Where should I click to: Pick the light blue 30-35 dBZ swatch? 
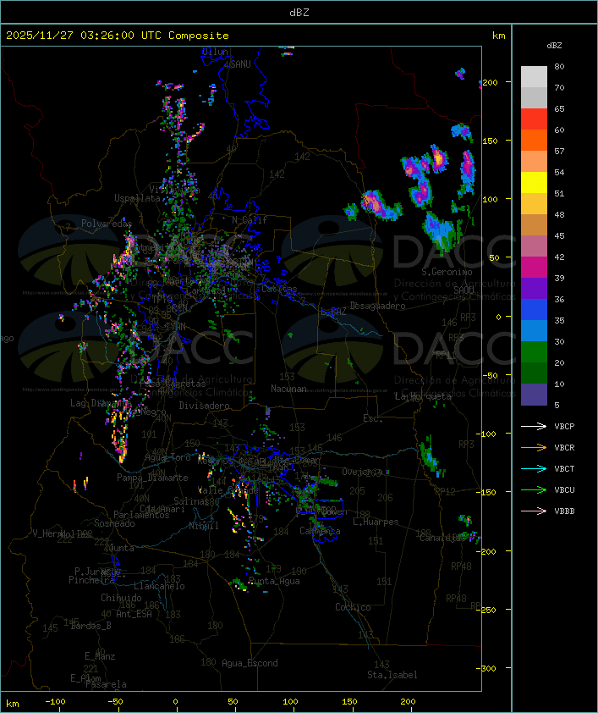click(534, 330)
